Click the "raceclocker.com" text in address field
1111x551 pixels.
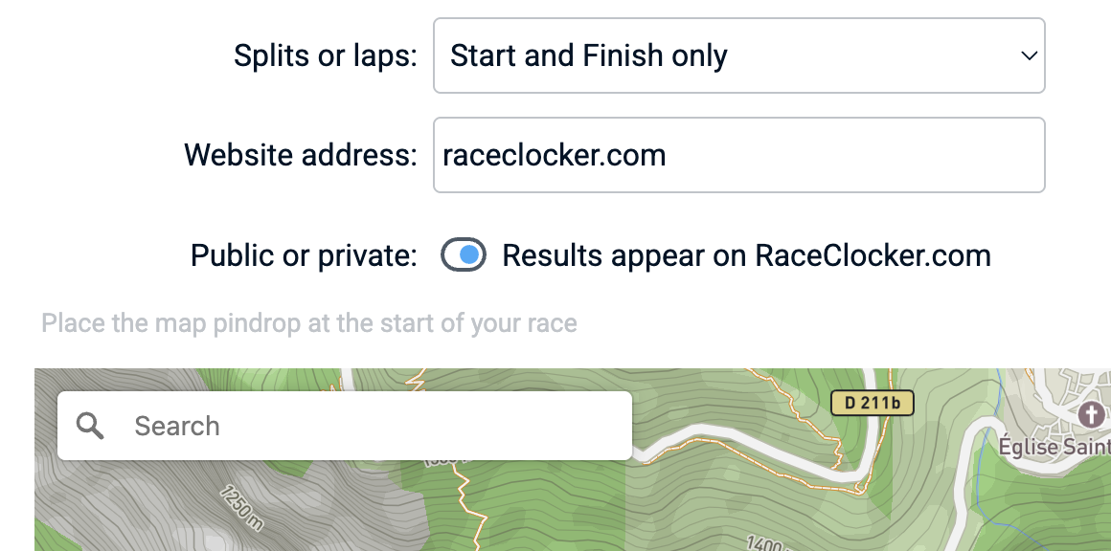coord(554,155)
